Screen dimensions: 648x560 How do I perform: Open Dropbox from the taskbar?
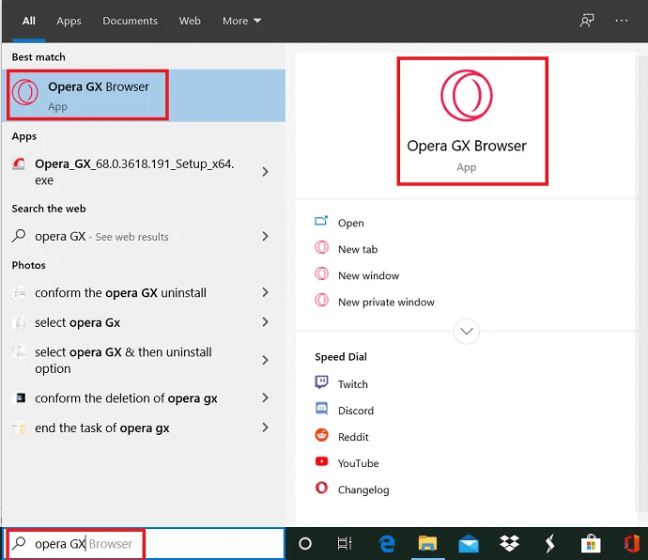tap(510, 543)
